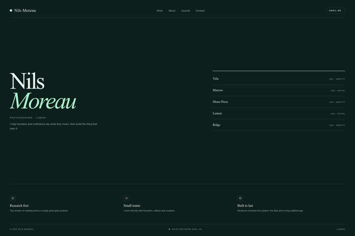Click the 2025 · IDENTITY tag
355x236 pixels.
tap(337, 125)
